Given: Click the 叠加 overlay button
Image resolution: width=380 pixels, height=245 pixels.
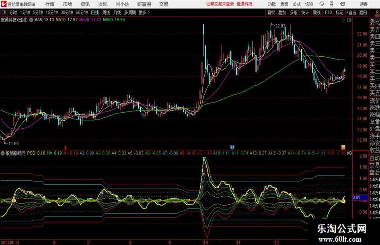Looking at the screenshot, I should 282,12.
